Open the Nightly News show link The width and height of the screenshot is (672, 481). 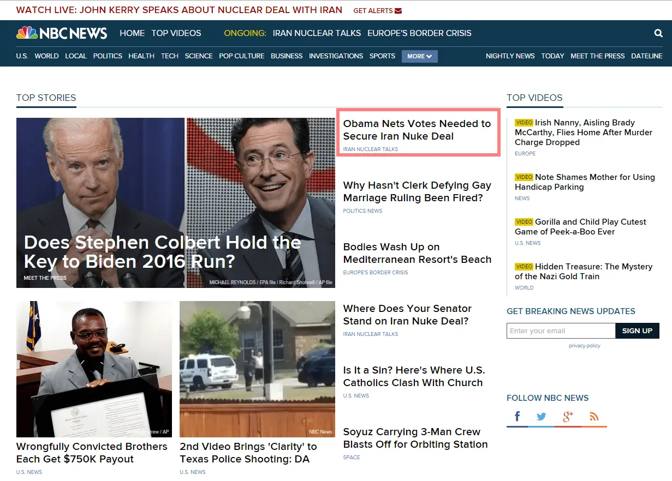coord(510,56)
